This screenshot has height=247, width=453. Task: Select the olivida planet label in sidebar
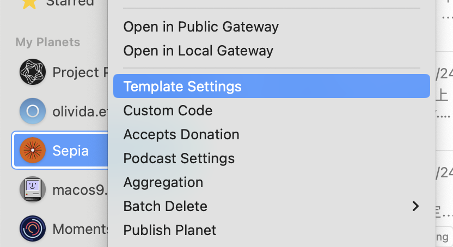(x=79, y=112)
